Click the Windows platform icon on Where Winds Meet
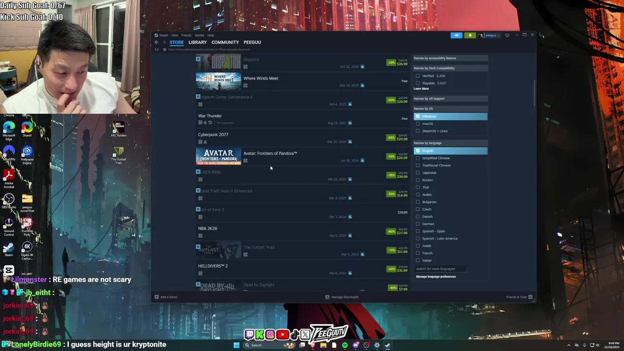This screenshot has width=624, height=351. [x=245, y=86]
